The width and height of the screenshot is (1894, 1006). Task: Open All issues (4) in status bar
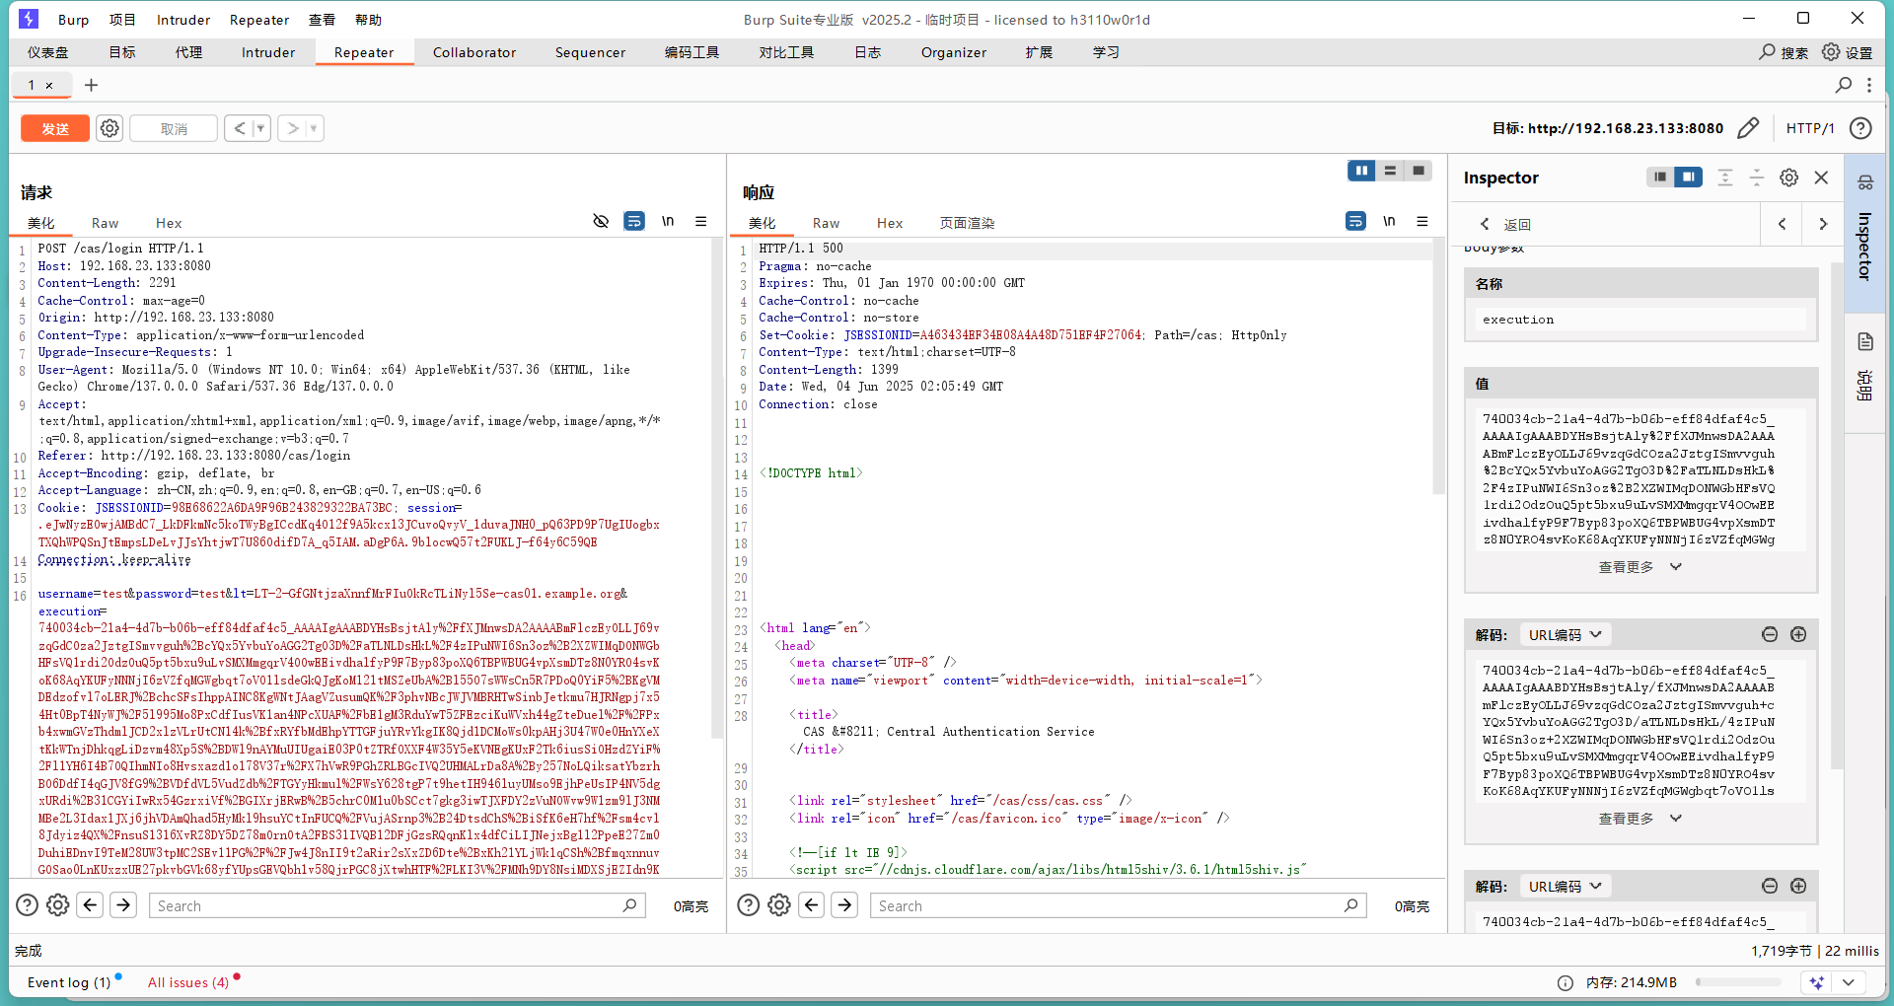click(x=188, y=982)
